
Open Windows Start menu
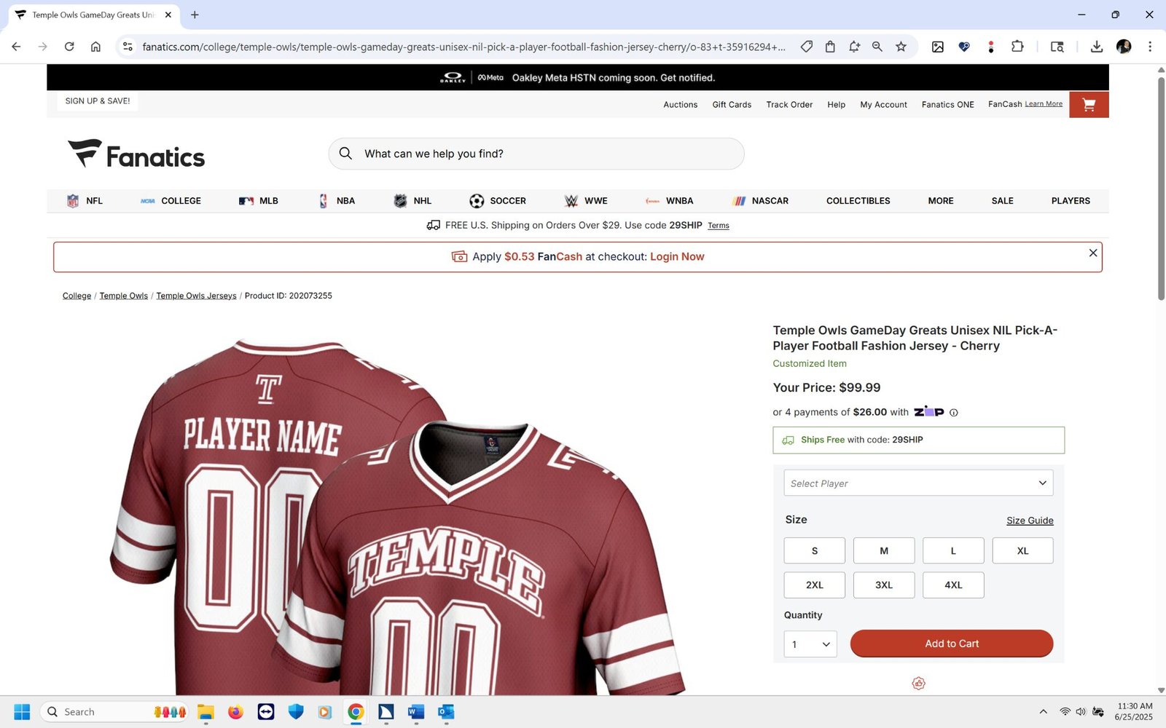(22, 712)
